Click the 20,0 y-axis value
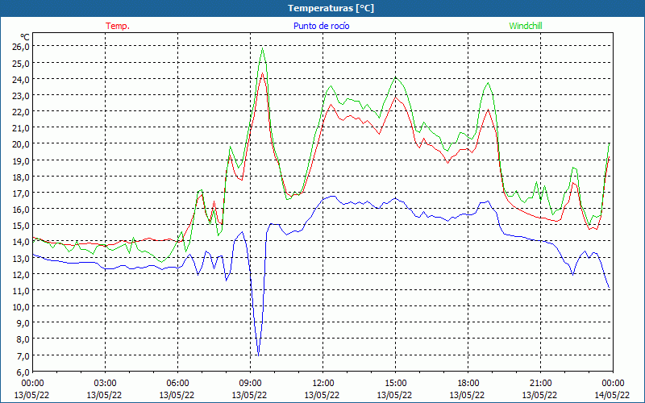645x403 pixels. (21, 144)
